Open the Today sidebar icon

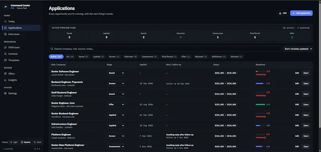[x=6, y=22]
